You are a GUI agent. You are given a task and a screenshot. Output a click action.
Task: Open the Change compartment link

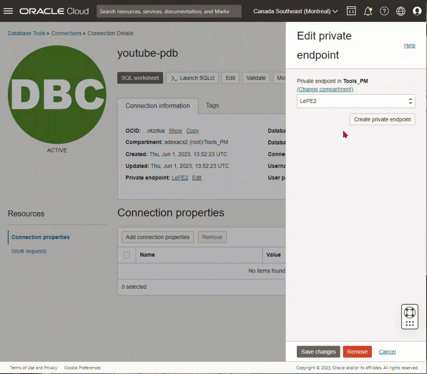point(325,89)
